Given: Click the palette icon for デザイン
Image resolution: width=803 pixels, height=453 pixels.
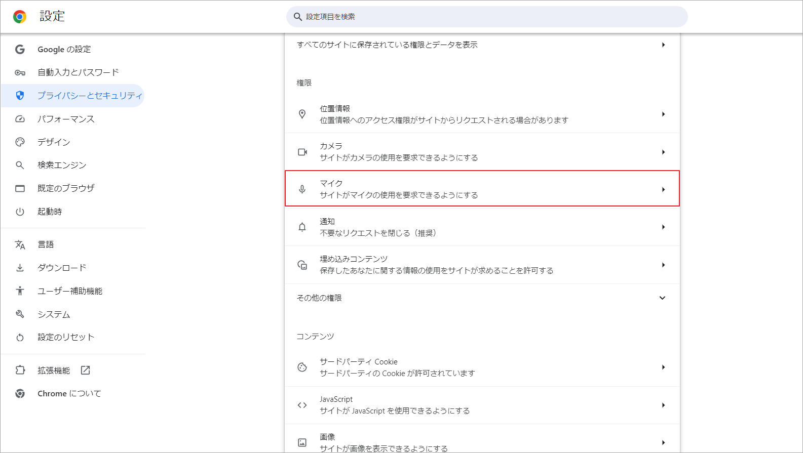Looking at the screenshot, I should (x=20, y=142).
